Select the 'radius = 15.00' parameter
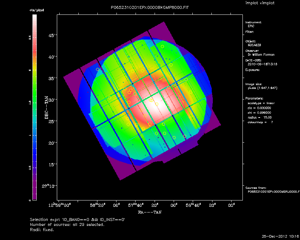The image size is (300, 240). (260, 118)
